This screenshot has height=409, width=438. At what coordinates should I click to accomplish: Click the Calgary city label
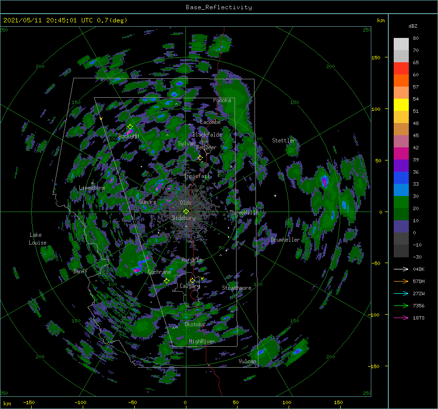[x=190, y=286]
